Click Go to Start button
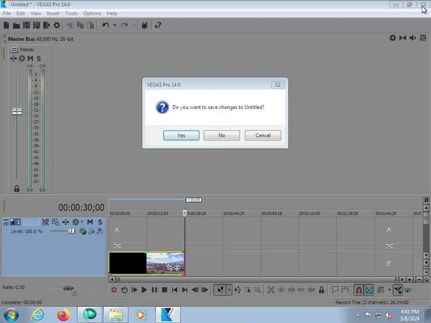The width and height of the screenshot is (431, 323). coord(175,290)
